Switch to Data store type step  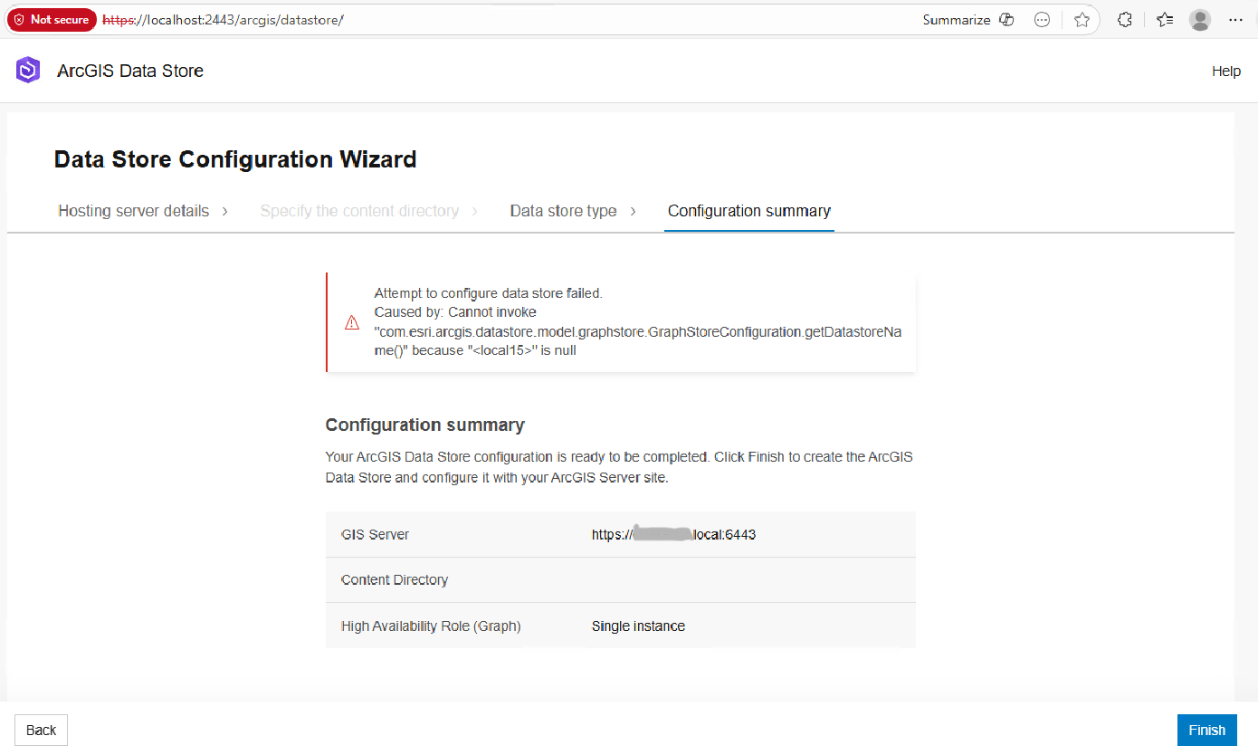(x=563, y=211)
